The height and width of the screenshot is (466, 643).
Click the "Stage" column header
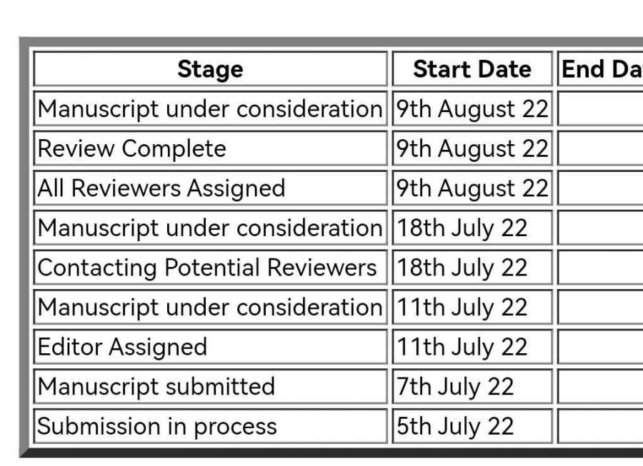tap(210, 69)
